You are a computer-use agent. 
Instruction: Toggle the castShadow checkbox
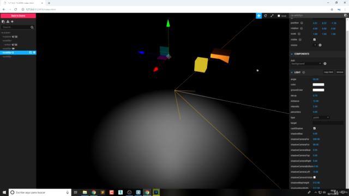[x=314, y=128]
